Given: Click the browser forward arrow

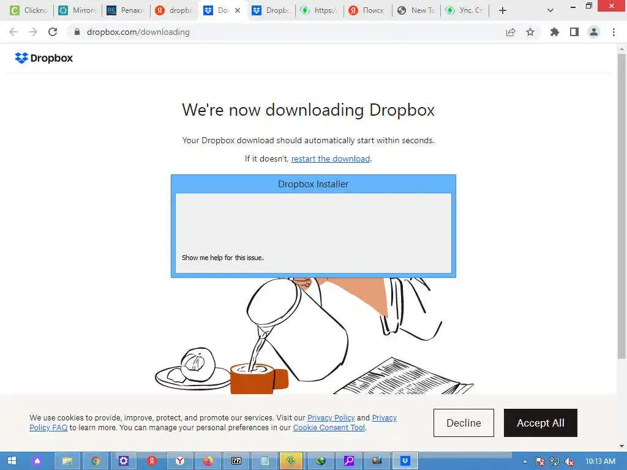Looking at the screenshot, I should coord(33,32).
